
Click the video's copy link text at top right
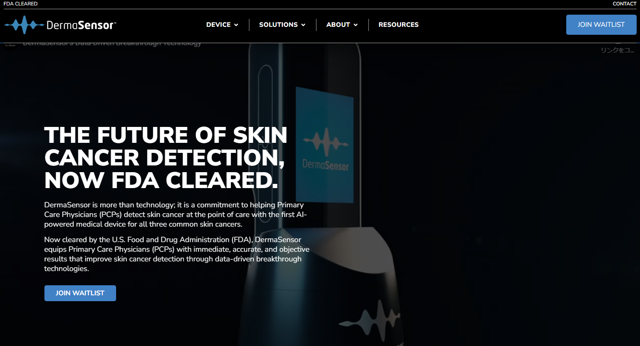(x=617, y=50)
